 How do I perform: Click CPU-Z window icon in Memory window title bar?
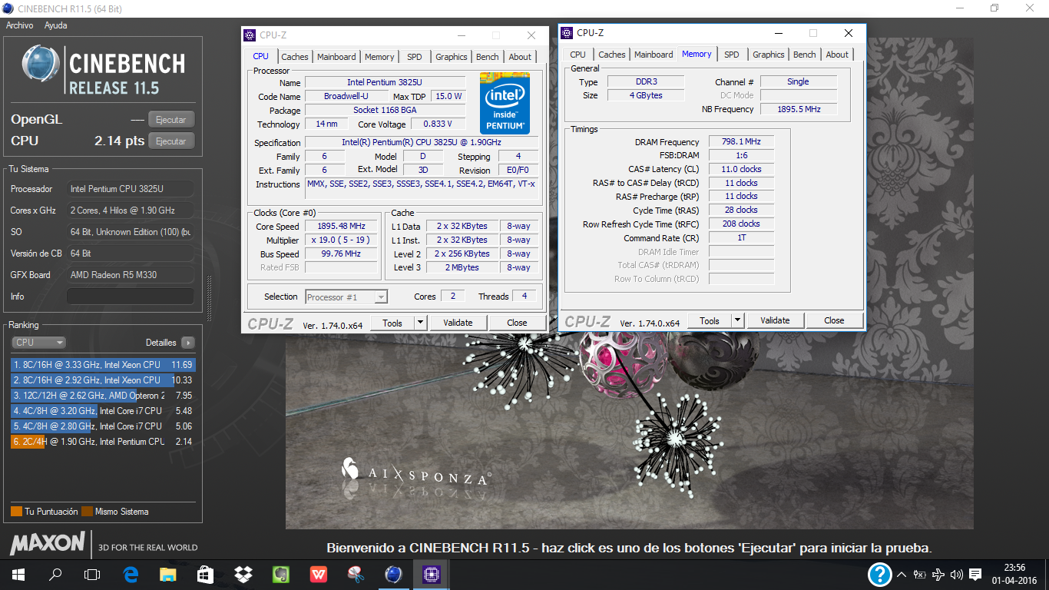(567, 33)
